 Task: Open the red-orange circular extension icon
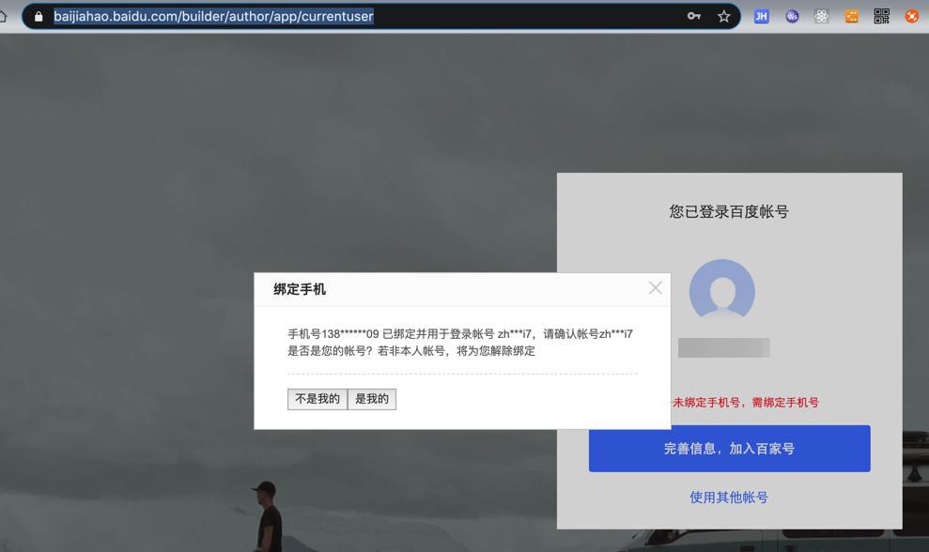tap(912, 17)
